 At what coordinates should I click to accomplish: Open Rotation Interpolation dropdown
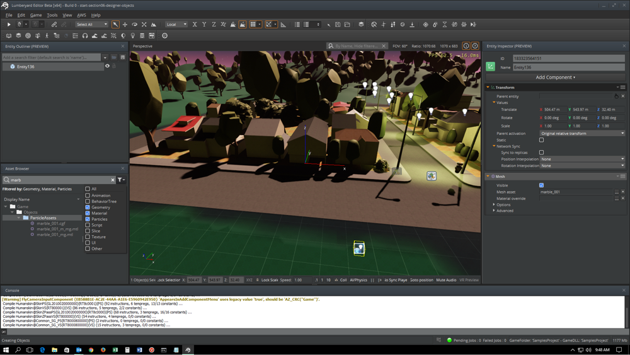coord(582,166)
